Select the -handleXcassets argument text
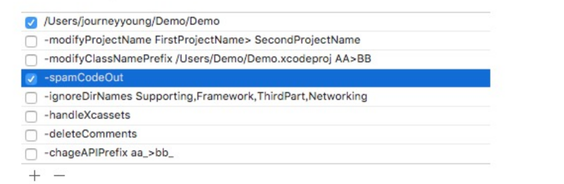Viewport: 564px width, 184px height. 87,115
